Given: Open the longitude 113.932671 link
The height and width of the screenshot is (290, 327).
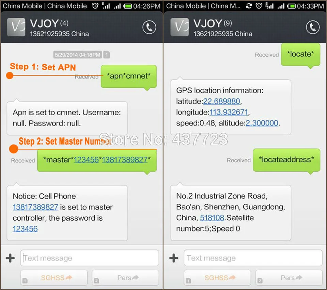Looking at the screenshot, I should [229, 112].
